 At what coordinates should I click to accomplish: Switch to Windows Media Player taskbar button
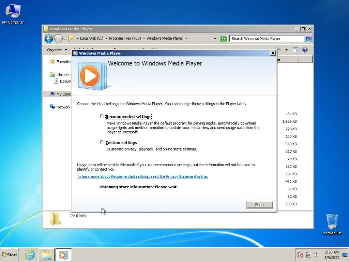click(63, 254)
